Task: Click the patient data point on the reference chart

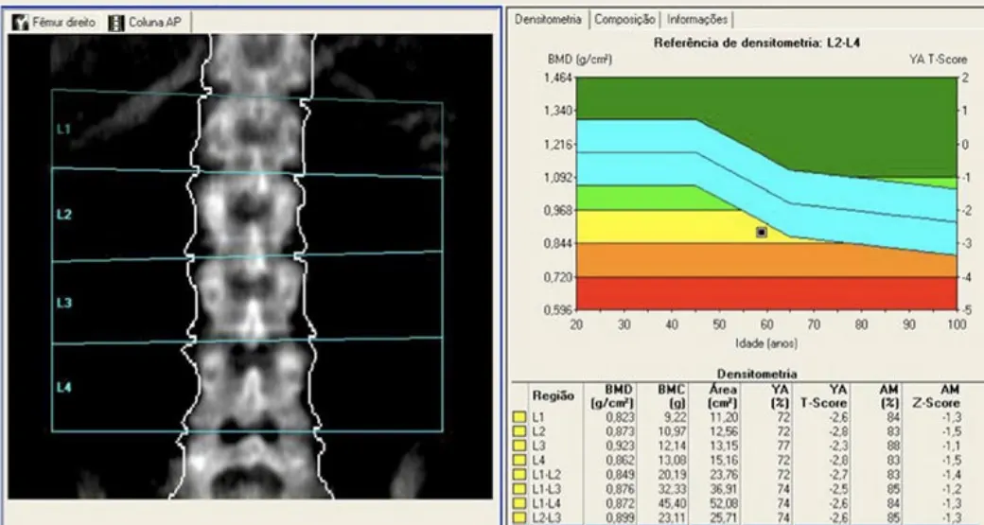Action: 762,232
